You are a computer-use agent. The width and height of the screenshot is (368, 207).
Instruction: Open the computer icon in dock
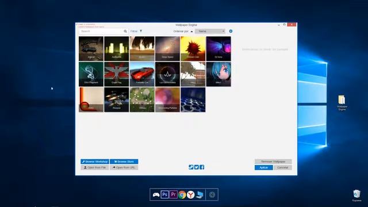[x=200, y=194]
